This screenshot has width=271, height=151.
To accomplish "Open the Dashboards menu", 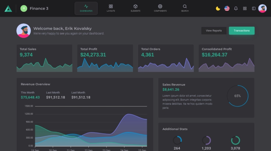I will 86,8.
